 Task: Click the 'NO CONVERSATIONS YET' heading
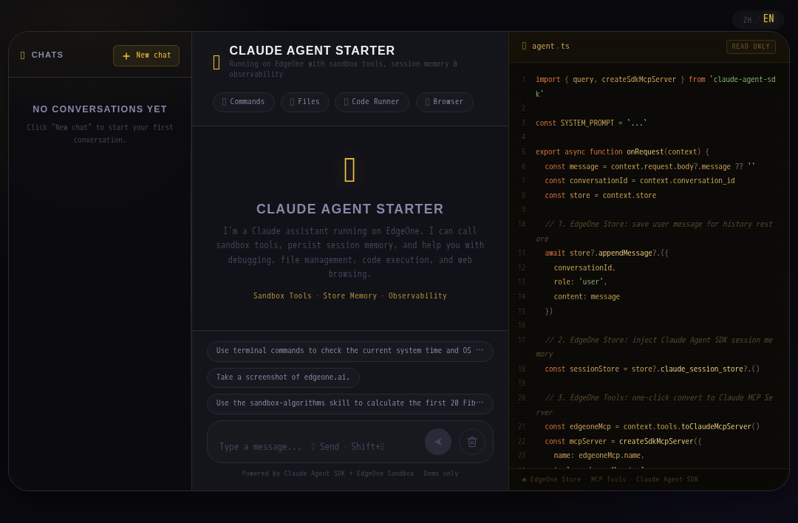[x=100, y=109]
